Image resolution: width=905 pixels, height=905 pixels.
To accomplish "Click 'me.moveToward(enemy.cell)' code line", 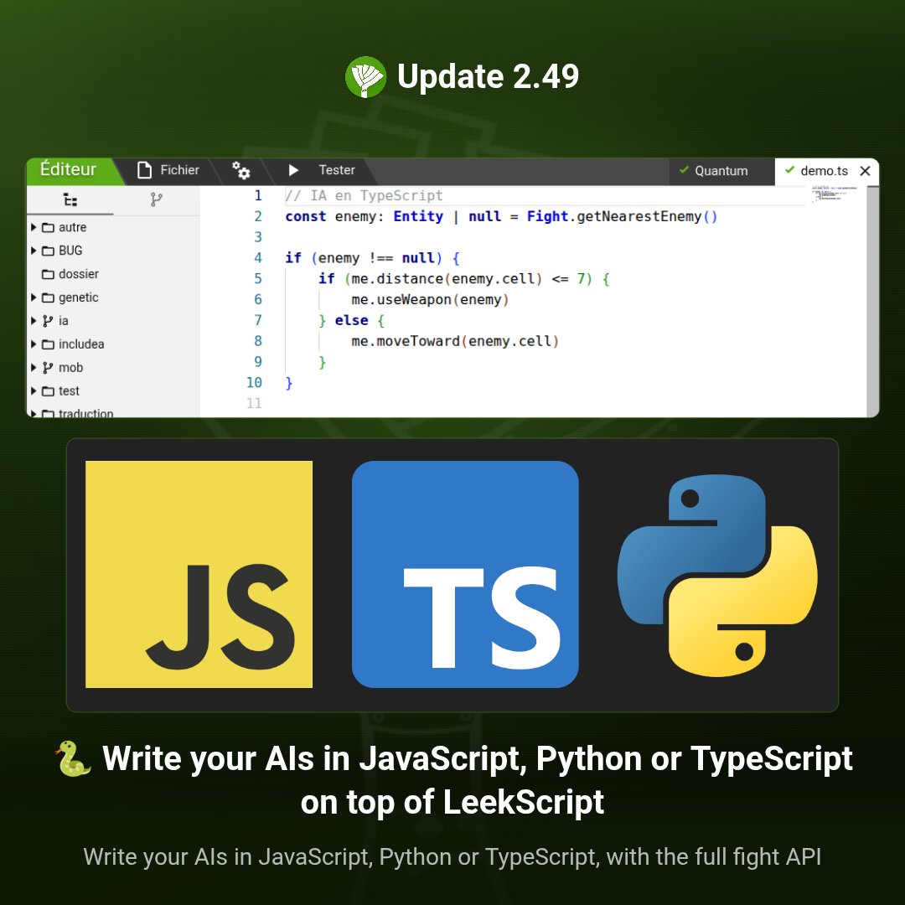I will coord(455,341).
